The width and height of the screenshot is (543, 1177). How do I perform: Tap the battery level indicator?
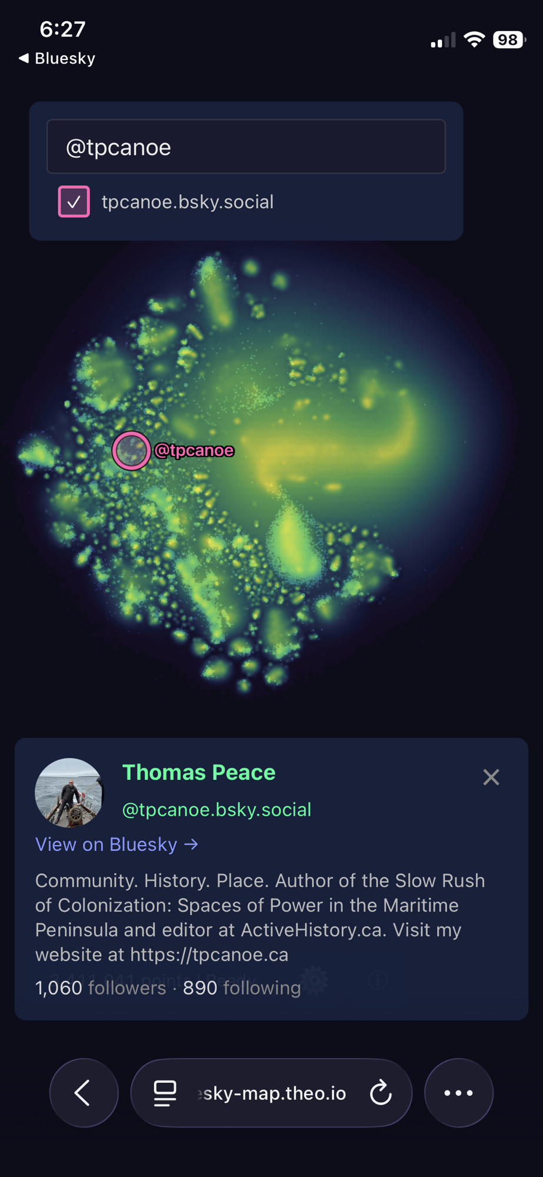(508, 40)
